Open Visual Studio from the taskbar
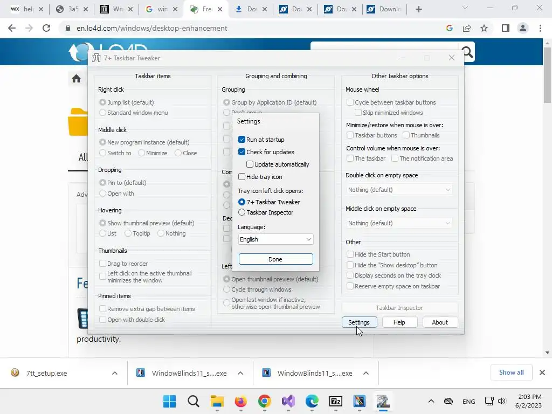 point(288,401)
